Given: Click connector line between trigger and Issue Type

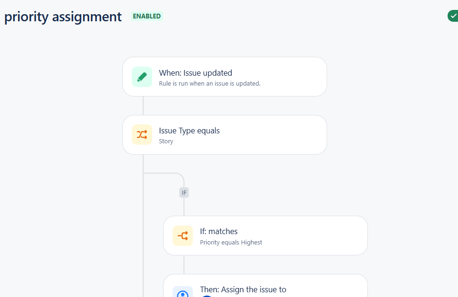Looking at the screenshot, I should pos(143,106).
